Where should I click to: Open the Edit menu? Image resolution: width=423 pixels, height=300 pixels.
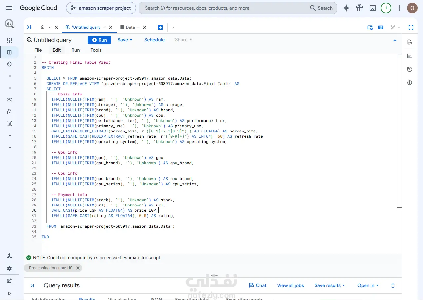[57, 50]
